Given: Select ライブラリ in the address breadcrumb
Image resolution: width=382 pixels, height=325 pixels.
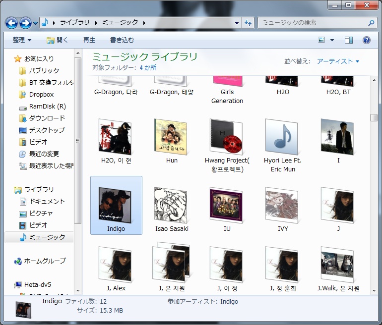Looking at the screenshot, I should tap(75, 22).
